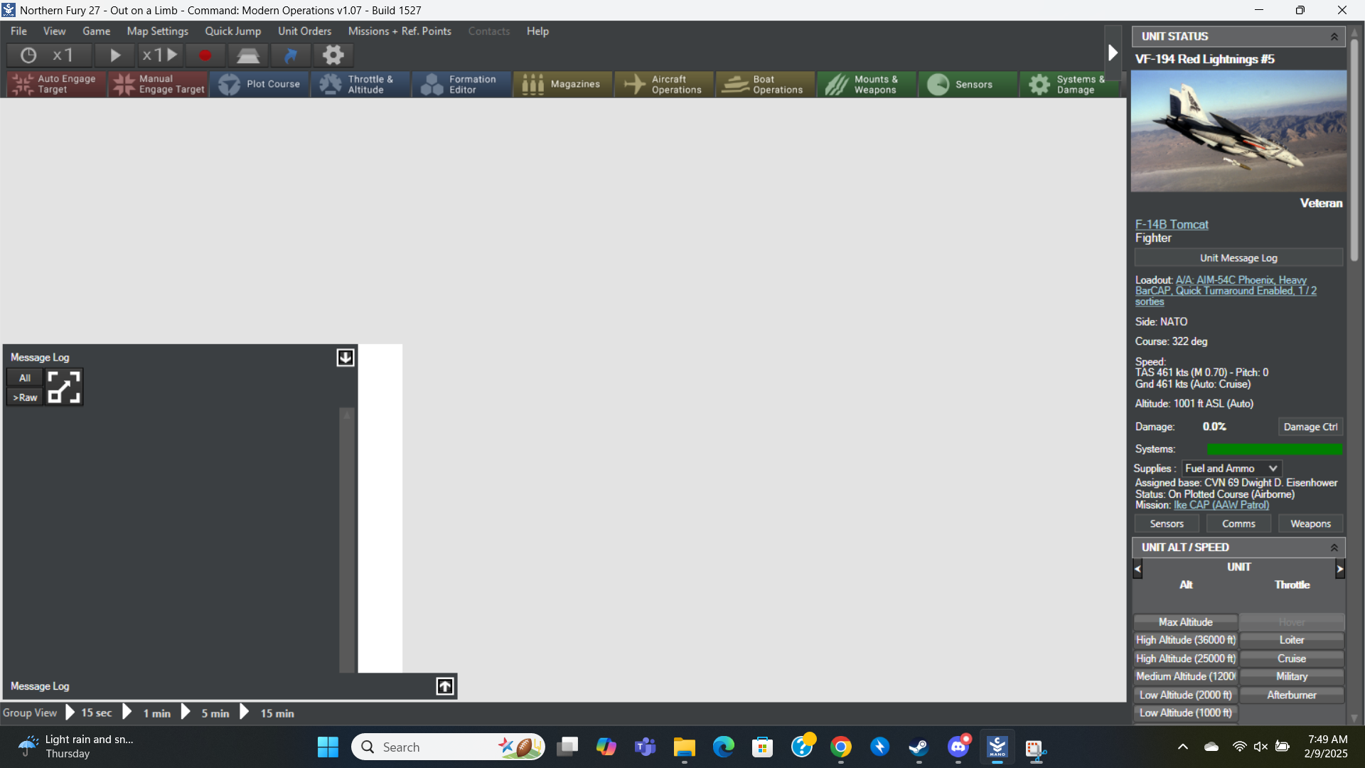Run simulation for 5 min
This screenshot has height=768, width=1365.
point(206,713)
